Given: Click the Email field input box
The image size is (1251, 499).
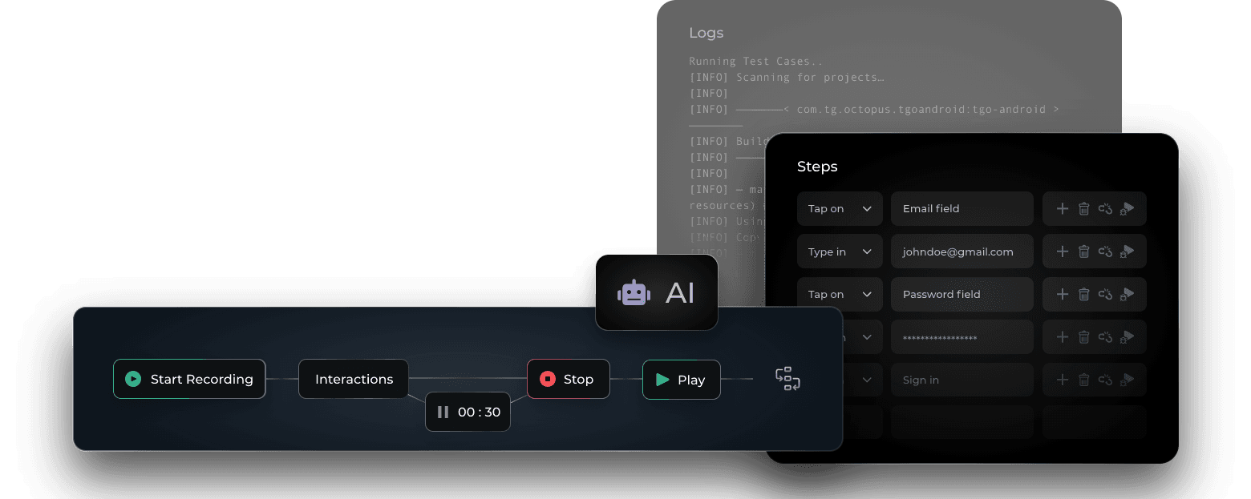Looking at the screenshot, I should pyautogui.click(x=962, y=208).
